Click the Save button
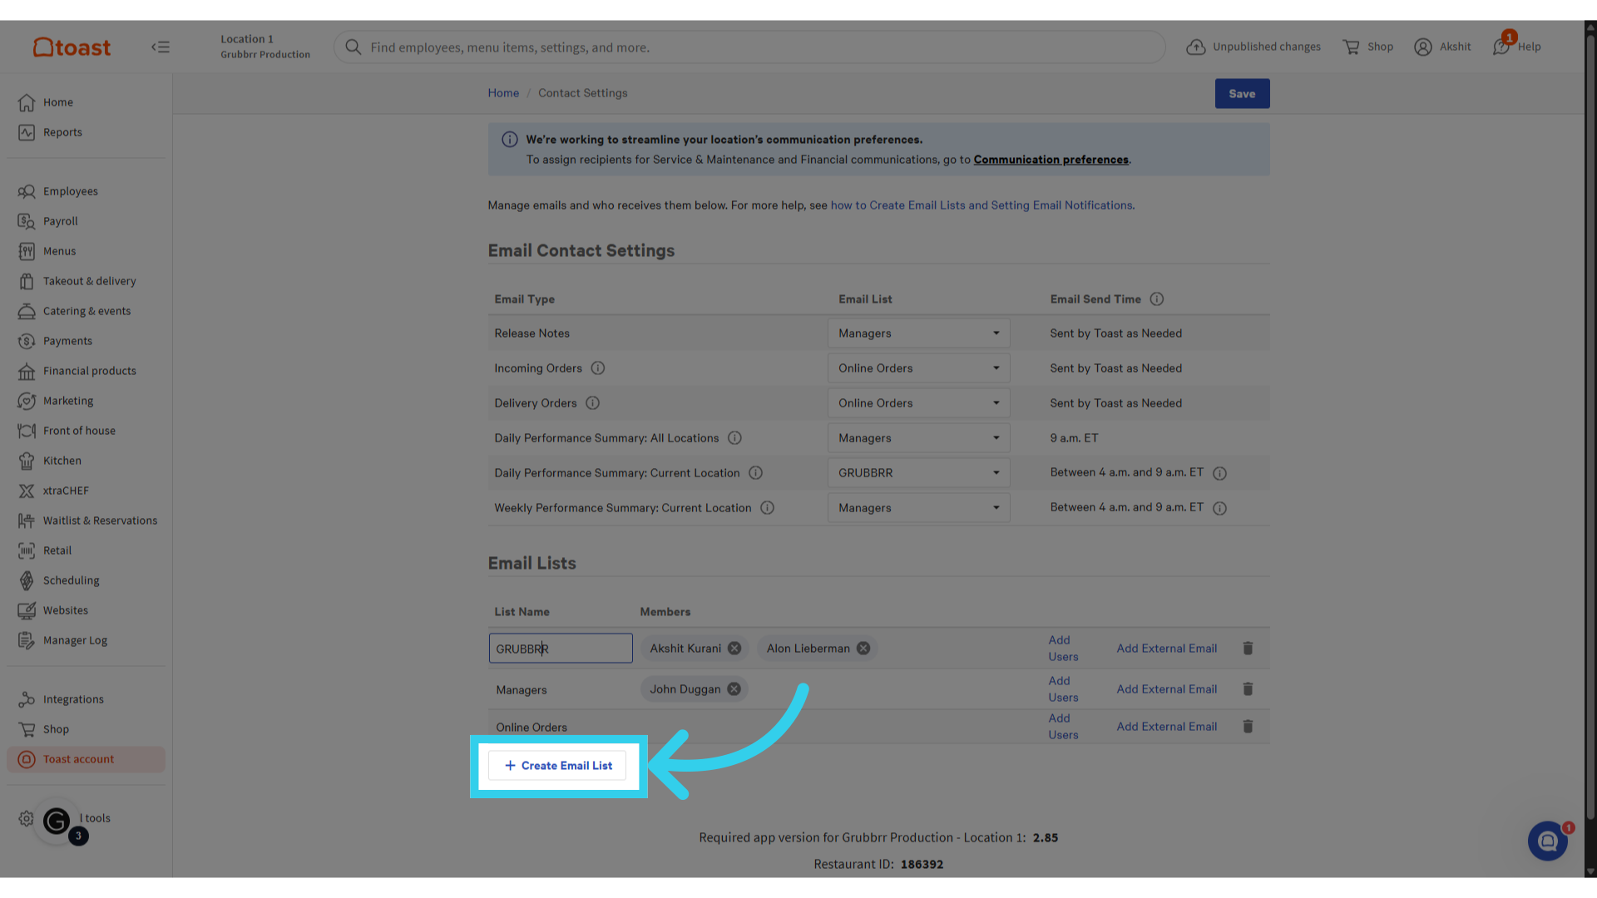 click(x=1242, y=94)
